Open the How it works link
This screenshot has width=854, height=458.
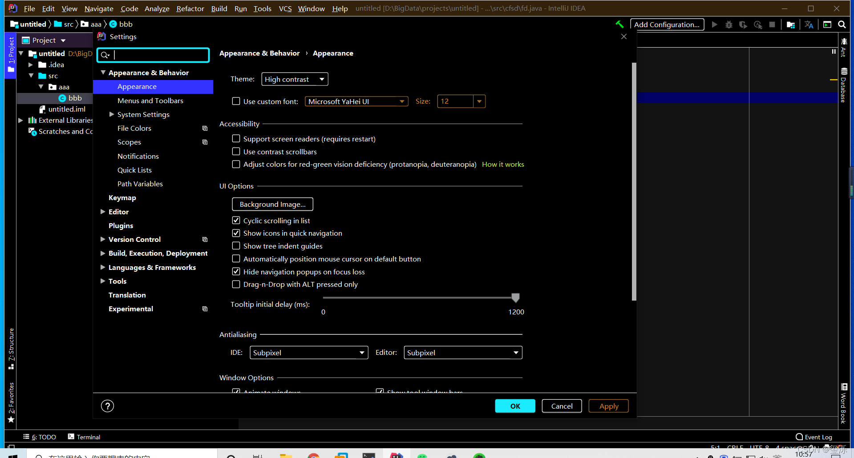503,164
